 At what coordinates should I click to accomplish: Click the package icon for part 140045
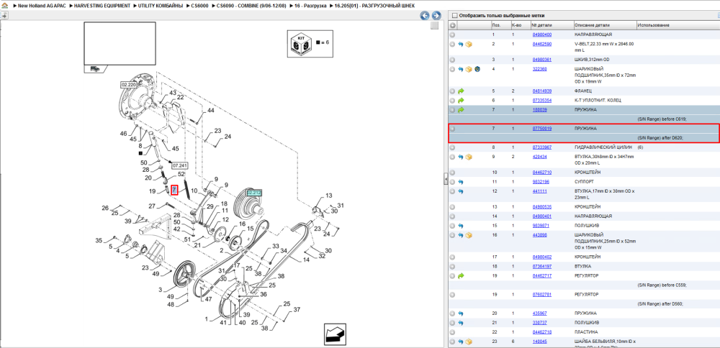click(x=469, y=342)
